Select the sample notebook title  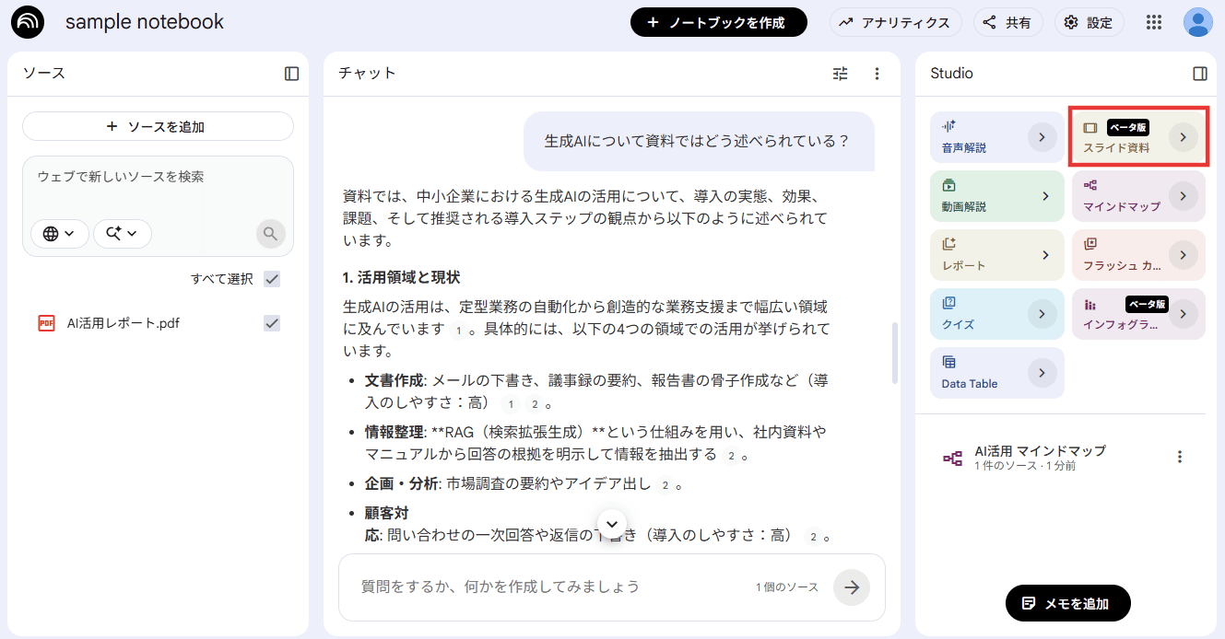tap(145, 22)
